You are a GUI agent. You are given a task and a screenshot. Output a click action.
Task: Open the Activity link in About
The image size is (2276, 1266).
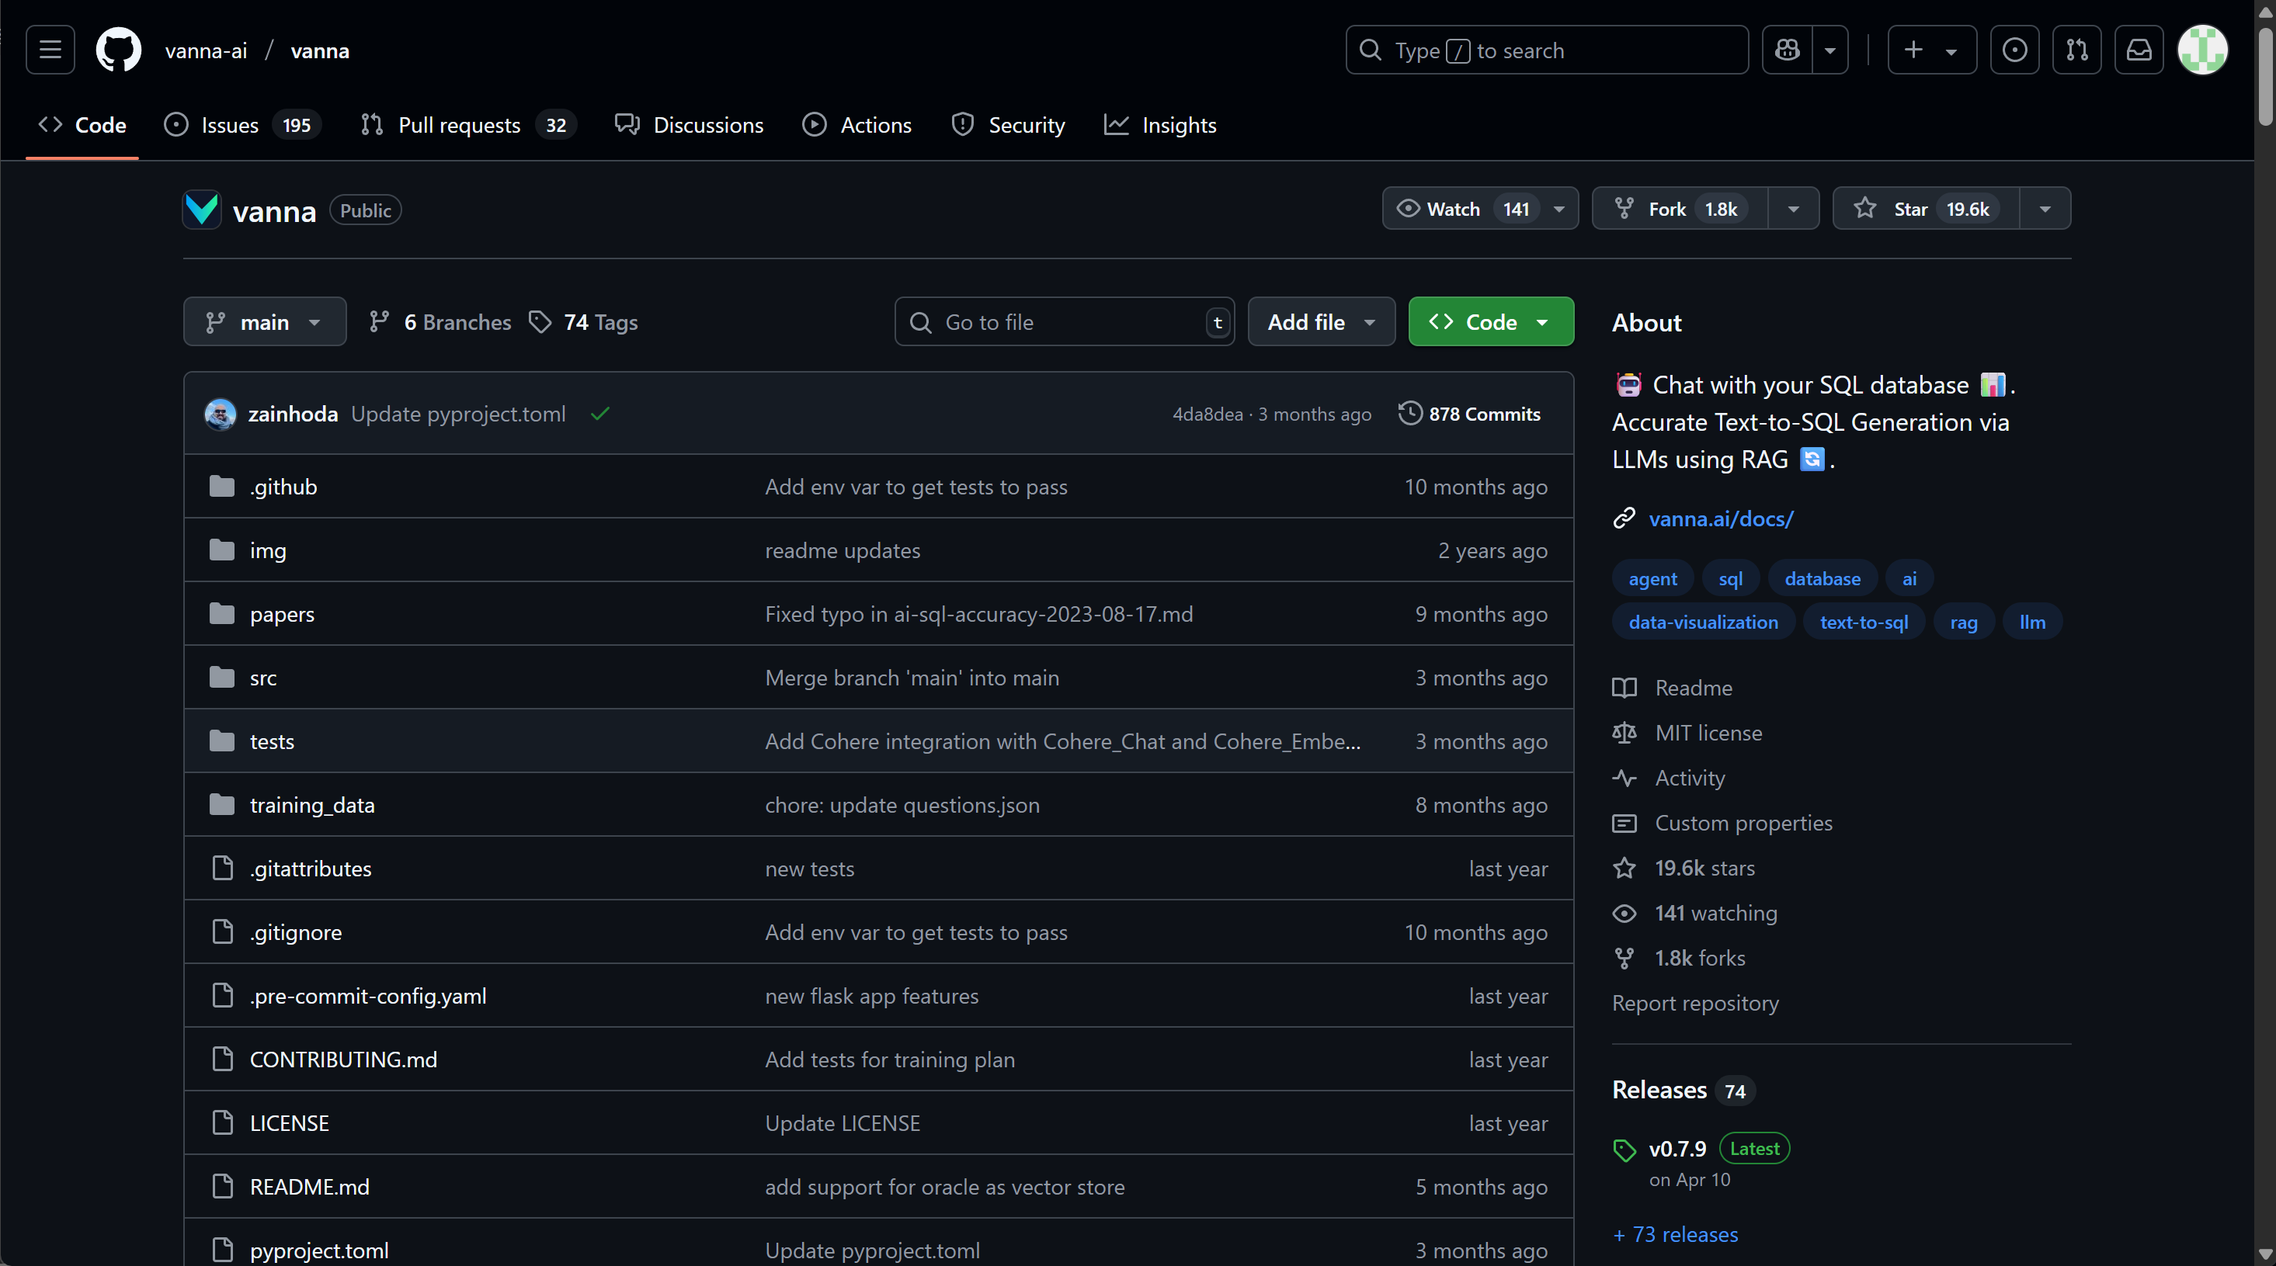click(1689, 779)
